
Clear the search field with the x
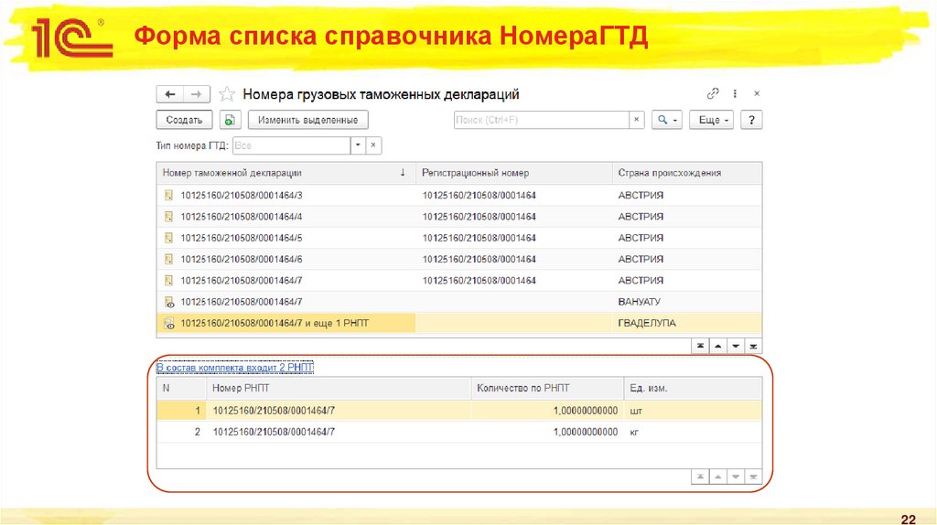click(637, 120)
